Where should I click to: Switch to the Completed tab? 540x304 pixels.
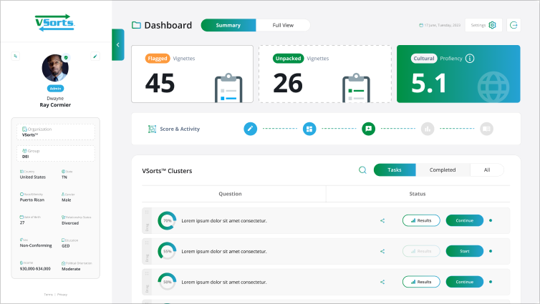point(443,170)
